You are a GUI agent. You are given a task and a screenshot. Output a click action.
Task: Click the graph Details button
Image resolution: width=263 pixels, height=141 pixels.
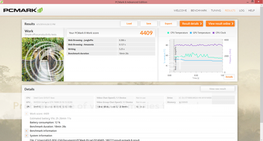(x=229, y=77)
